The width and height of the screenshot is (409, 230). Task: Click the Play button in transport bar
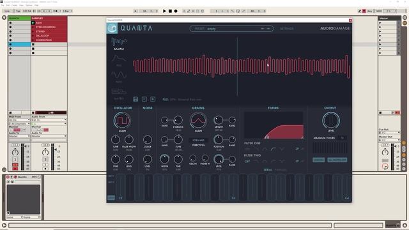point(164,11)
